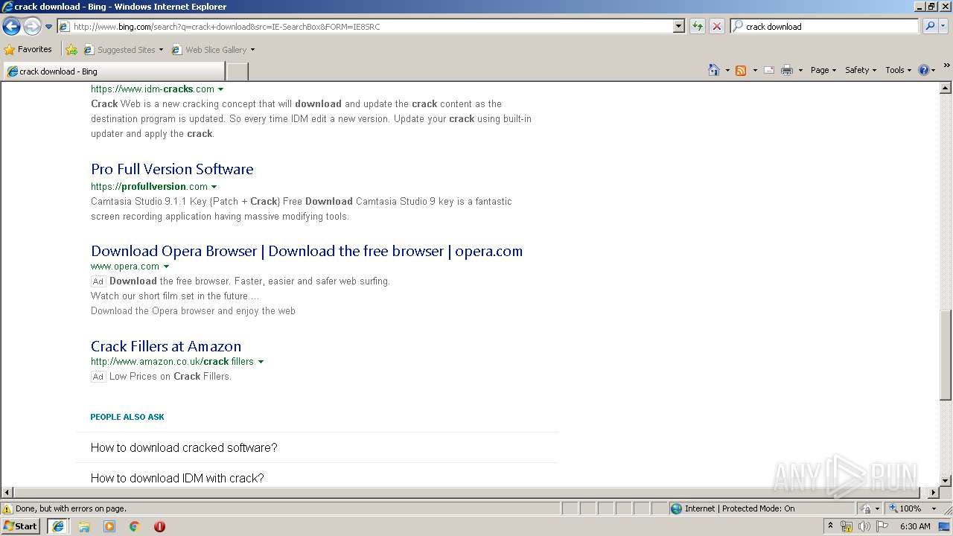
Task: Open a new blank tab
Action: coord(237,71)
